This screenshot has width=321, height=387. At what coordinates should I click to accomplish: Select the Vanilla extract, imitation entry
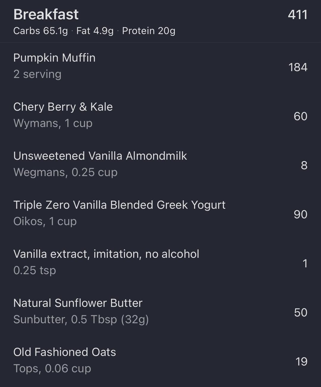click(x=106, y=254)
